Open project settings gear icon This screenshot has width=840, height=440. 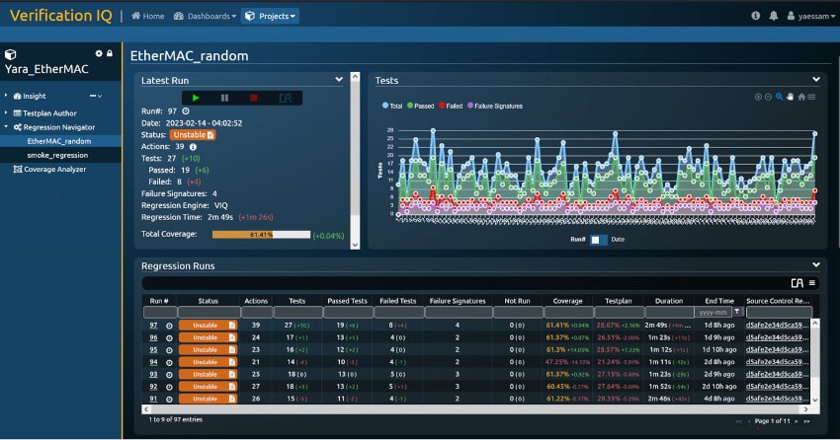coord(98,53)
